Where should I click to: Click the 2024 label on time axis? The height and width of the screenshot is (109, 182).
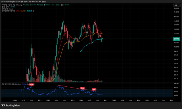[x=81, y=100]
